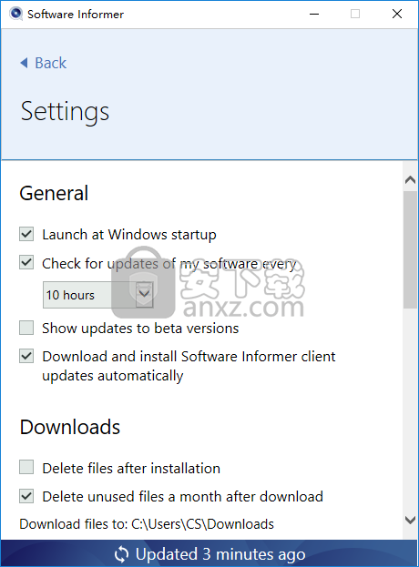Maximize the Software Informer window
The width and height of the screenshot is (419, 567).
pos(355,14)
